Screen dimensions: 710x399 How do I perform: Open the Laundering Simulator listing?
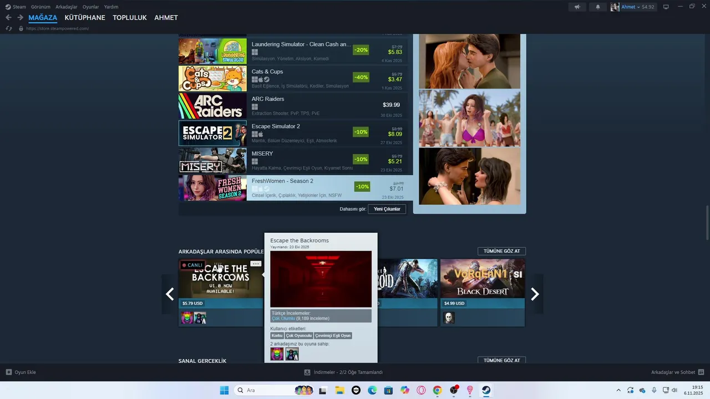click(x=296, y=51)
